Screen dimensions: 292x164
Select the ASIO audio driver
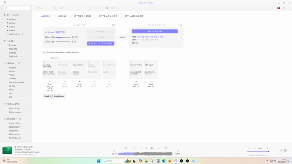[100, 38]
